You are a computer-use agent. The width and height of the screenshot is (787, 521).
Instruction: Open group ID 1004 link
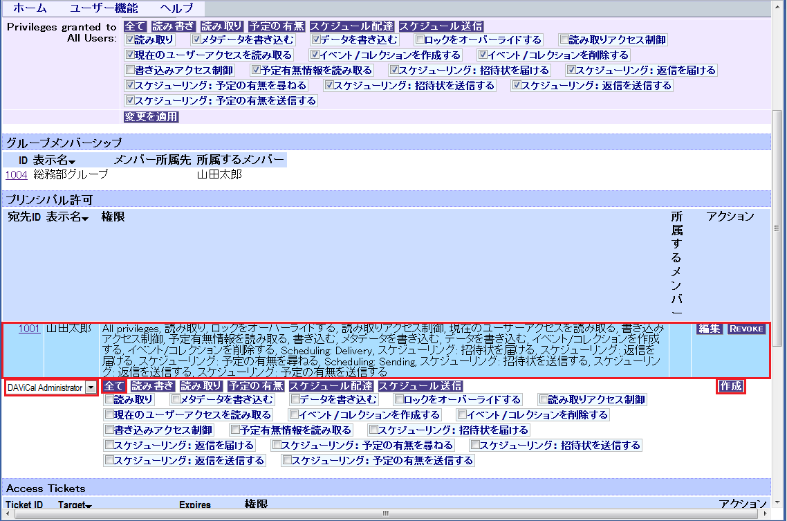pos(16,175)
